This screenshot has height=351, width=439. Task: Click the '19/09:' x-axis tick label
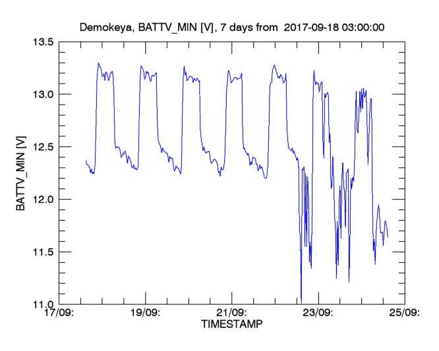(145, 313)
